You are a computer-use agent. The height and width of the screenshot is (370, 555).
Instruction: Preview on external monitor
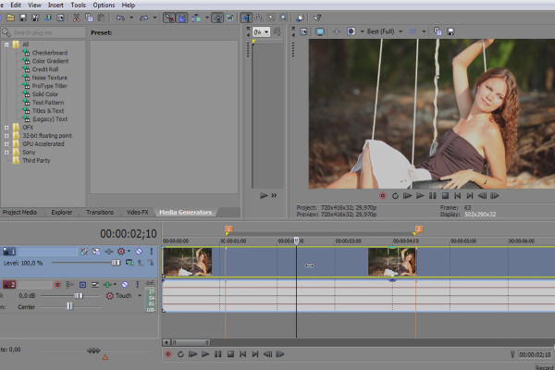[x=320, y=31]
